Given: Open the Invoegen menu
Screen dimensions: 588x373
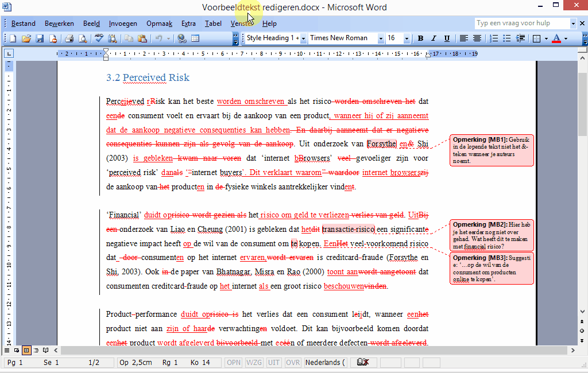Looking at the screenshot, I should [123, 24].
